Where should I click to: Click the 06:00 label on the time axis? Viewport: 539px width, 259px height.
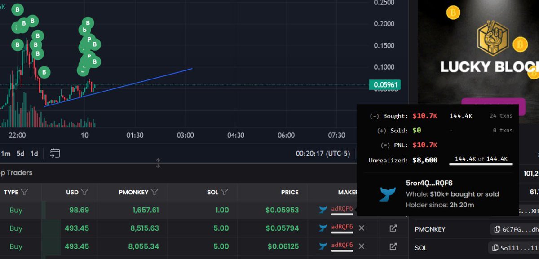pyautogui.click(x=286, y=135)
